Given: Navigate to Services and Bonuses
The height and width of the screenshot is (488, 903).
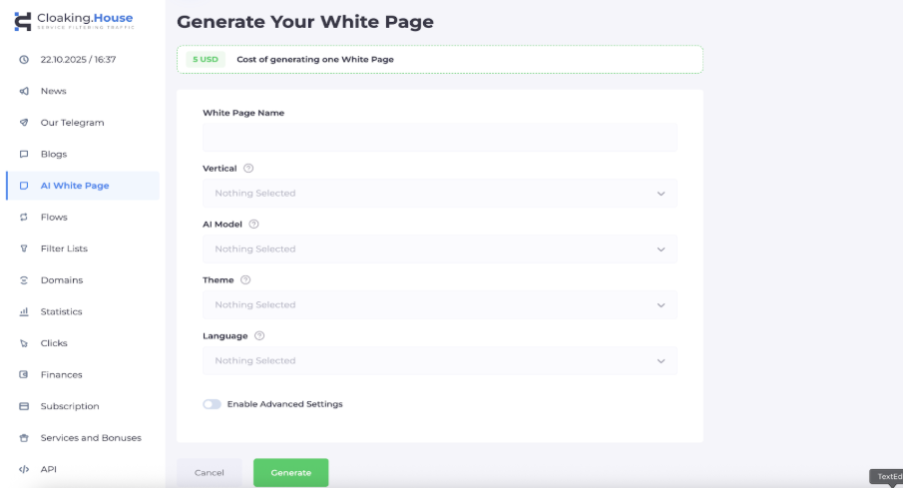Looking at the screenshot, I should click(x=91, y=438).
